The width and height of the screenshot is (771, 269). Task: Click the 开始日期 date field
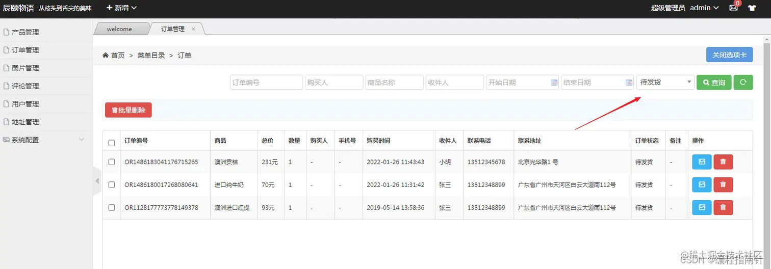[x=522, y=82]
